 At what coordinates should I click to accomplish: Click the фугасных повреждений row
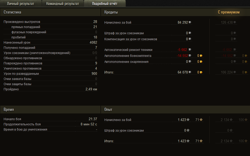click(50, 32)
